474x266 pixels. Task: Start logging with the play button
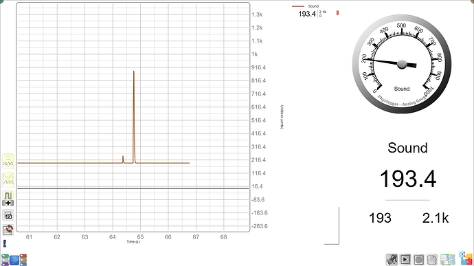[405, 259]
